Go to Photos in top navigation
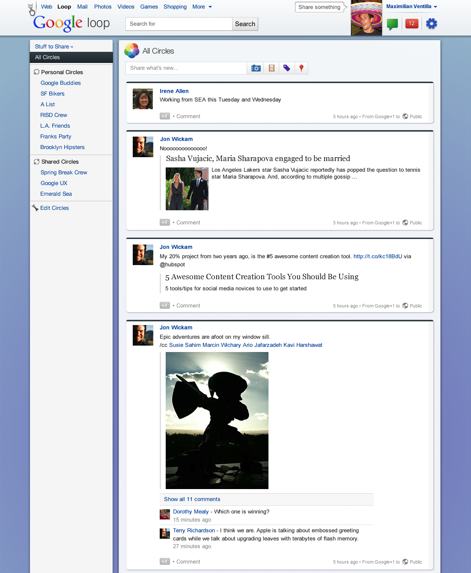This screenshot has width=471, height=573. pos(103,7)
